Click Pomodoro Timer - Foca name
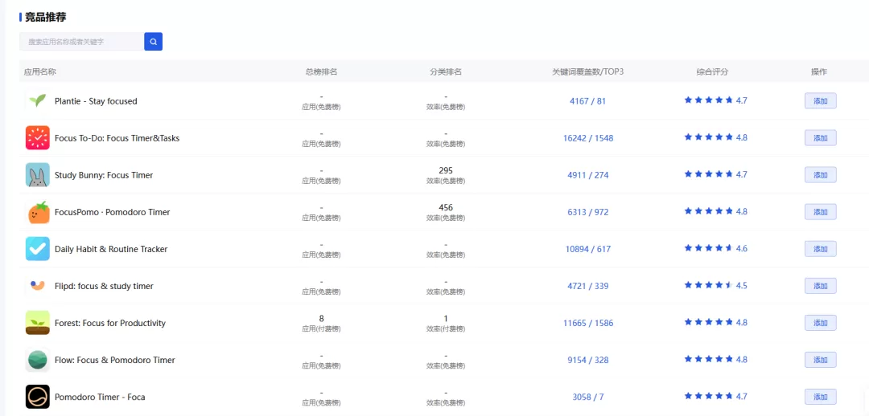Viewport: 869px width, 416px height. tap(100, 398)
